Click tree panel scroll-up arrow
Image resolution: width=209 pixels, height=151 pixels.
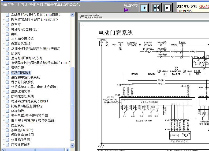click(72, 15)
